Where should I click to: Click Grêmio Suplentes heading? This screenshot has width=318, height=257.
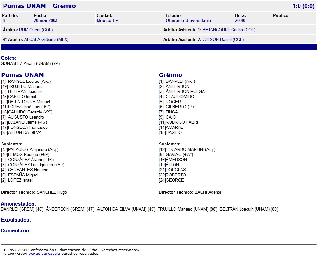pos(170,144)
